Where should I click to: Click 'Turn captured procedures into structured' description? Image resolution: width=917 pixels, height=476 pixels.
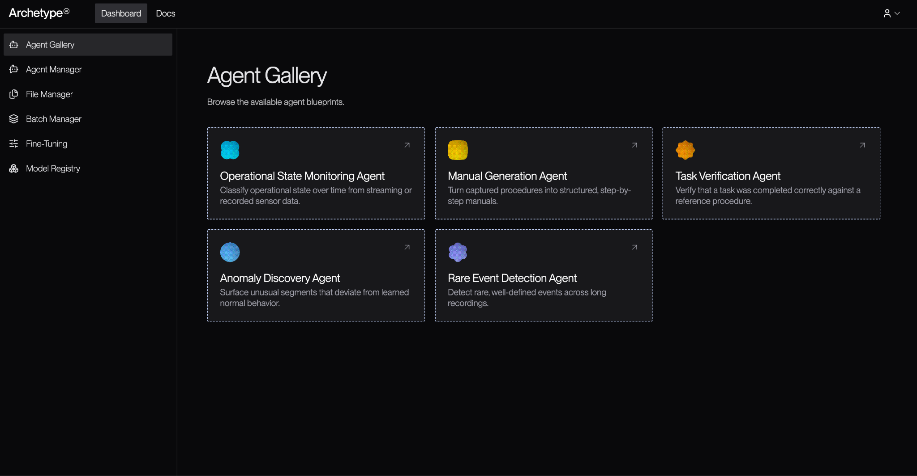pos(539,196)
